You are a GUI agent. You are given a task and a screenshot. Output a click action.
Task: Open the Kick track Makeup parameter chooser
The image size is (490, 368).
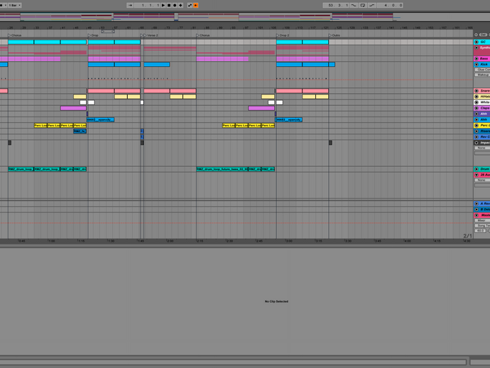tap(482, 75)
